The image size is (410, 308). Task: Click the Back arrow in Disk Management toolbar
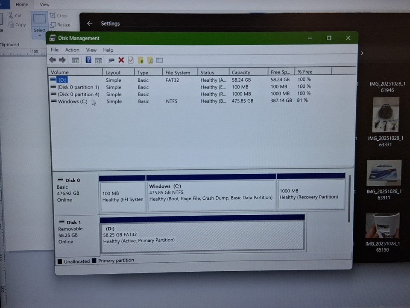pos(53,60)
